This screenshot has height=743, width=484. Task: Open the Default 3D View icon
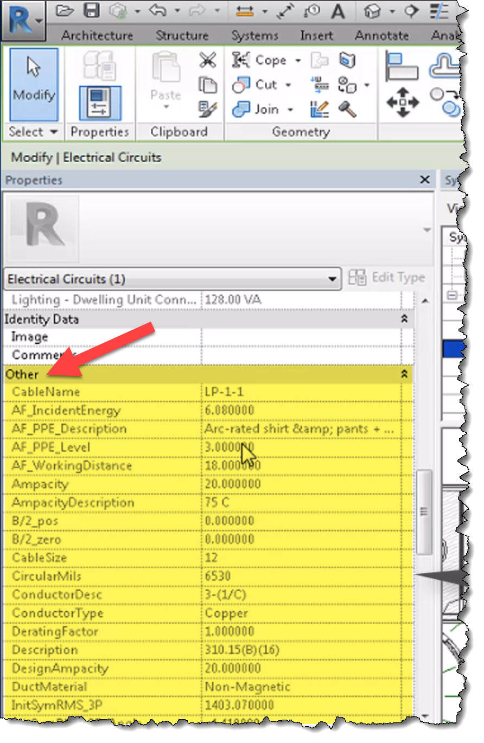point(372,11)
